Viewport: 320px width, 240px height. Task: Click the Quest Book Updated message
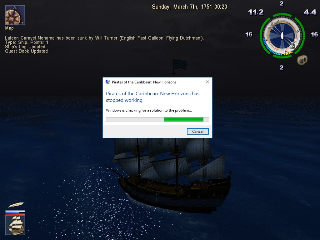(26, 51)
